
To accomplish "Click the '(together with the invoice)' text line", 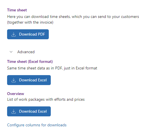I will (30, 22).
